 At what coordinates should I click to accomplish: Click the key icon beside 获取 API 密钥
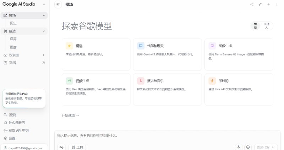click(5, 131)
